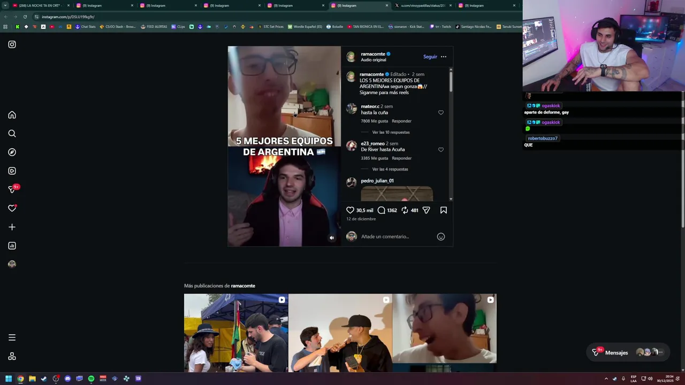Toggle the reel mute speaker icon
685x385 pixels.
pyautogui.click(x=332, y=238)
